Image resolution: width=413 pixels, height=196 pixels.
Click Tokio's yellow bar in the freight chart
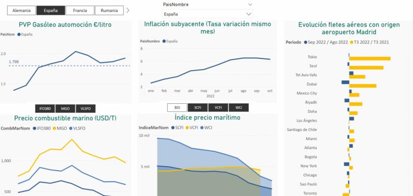click(x=370, y=58)
